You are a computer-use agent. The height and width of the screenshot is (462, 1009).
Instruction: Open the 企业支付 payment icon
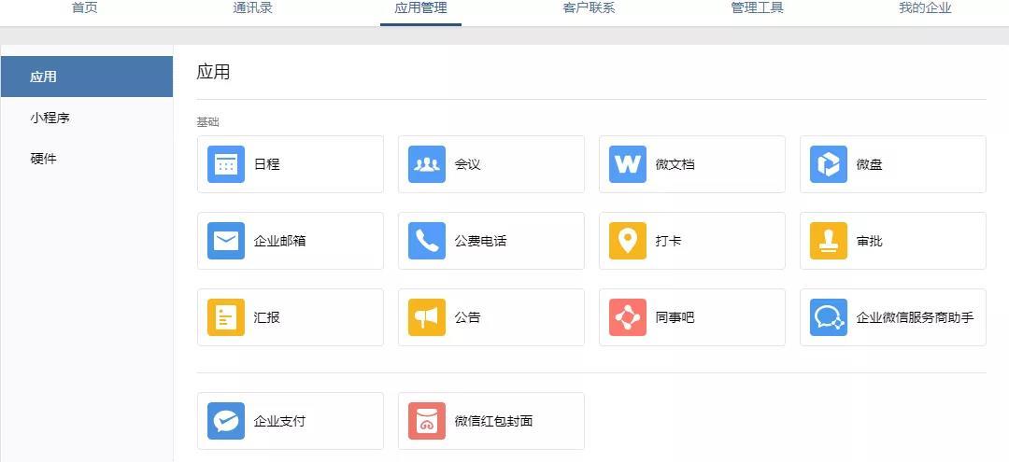coord(226,421)
